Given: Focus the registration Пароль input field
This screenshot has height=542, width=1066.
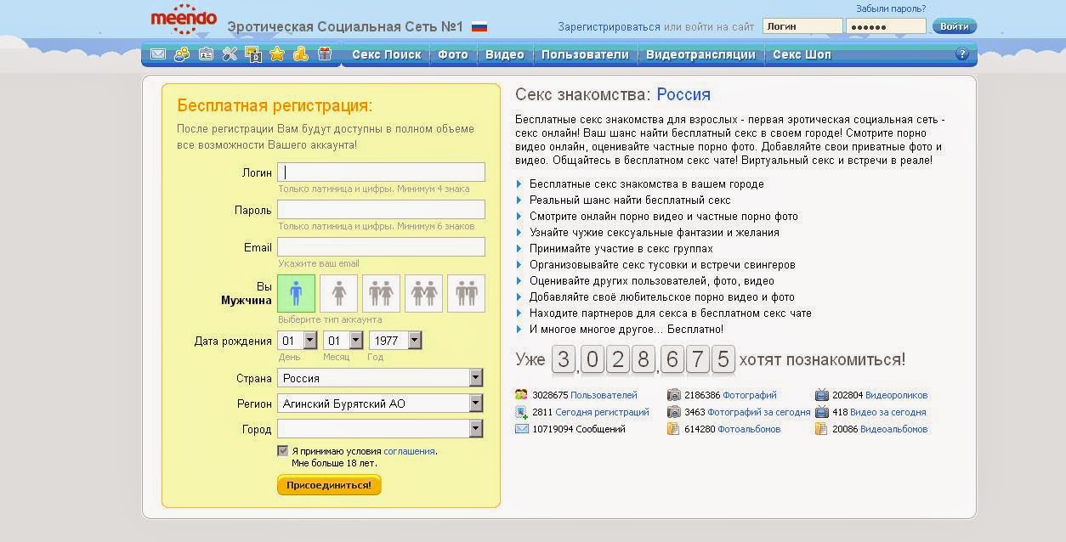Looking at the screenshot, I should click(381, 209).
